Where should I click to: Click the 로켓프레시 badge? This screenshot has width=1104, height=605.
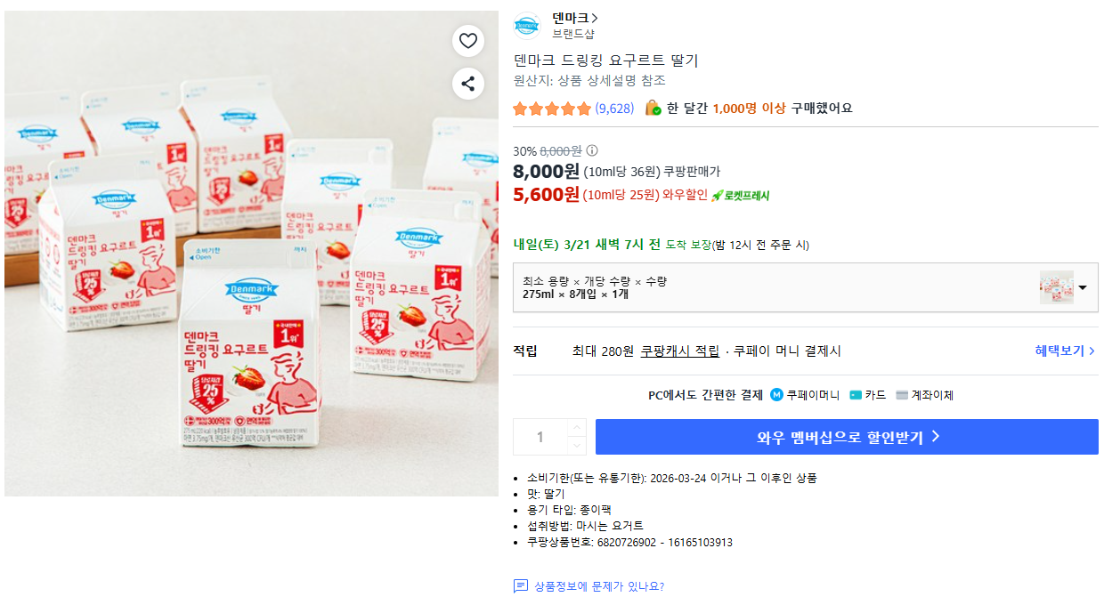[740, 196]
